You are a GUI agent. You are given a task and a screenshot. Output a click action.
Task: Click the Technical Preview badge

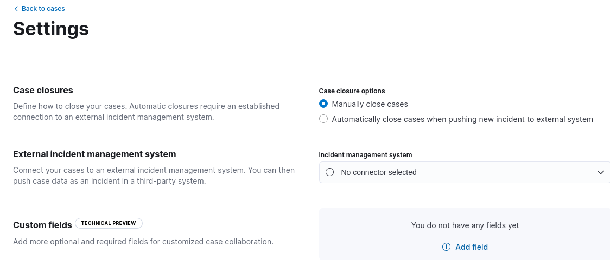(x=109, y=223)
